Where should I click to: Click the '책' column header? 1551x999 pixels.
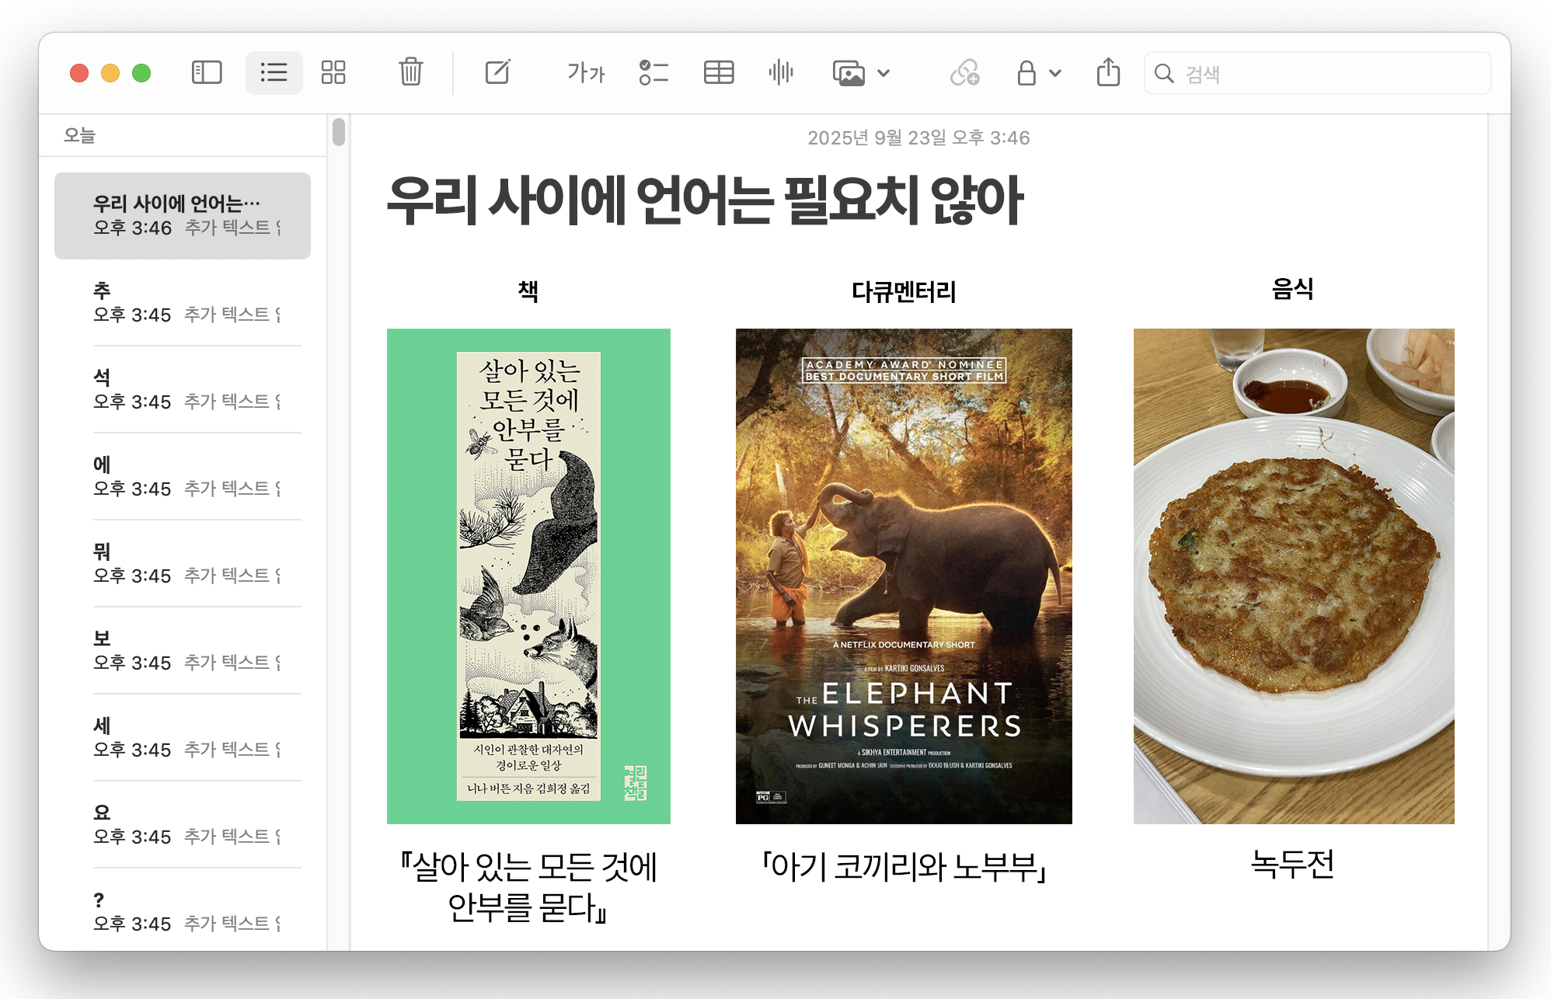pyautogui.click(x=528, y=291)
